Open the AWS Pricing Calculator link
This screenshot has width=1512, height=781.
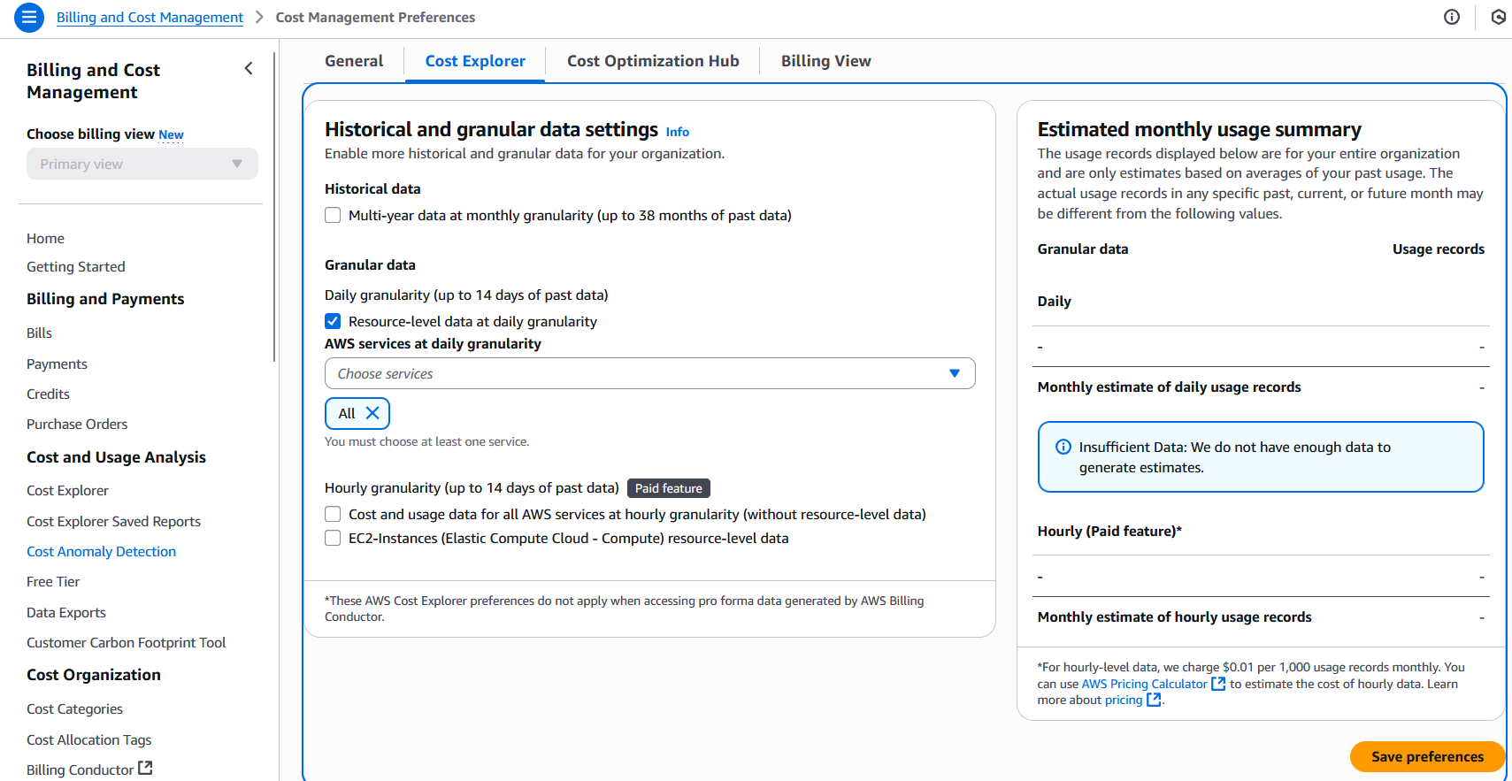tap(1144, 684)
